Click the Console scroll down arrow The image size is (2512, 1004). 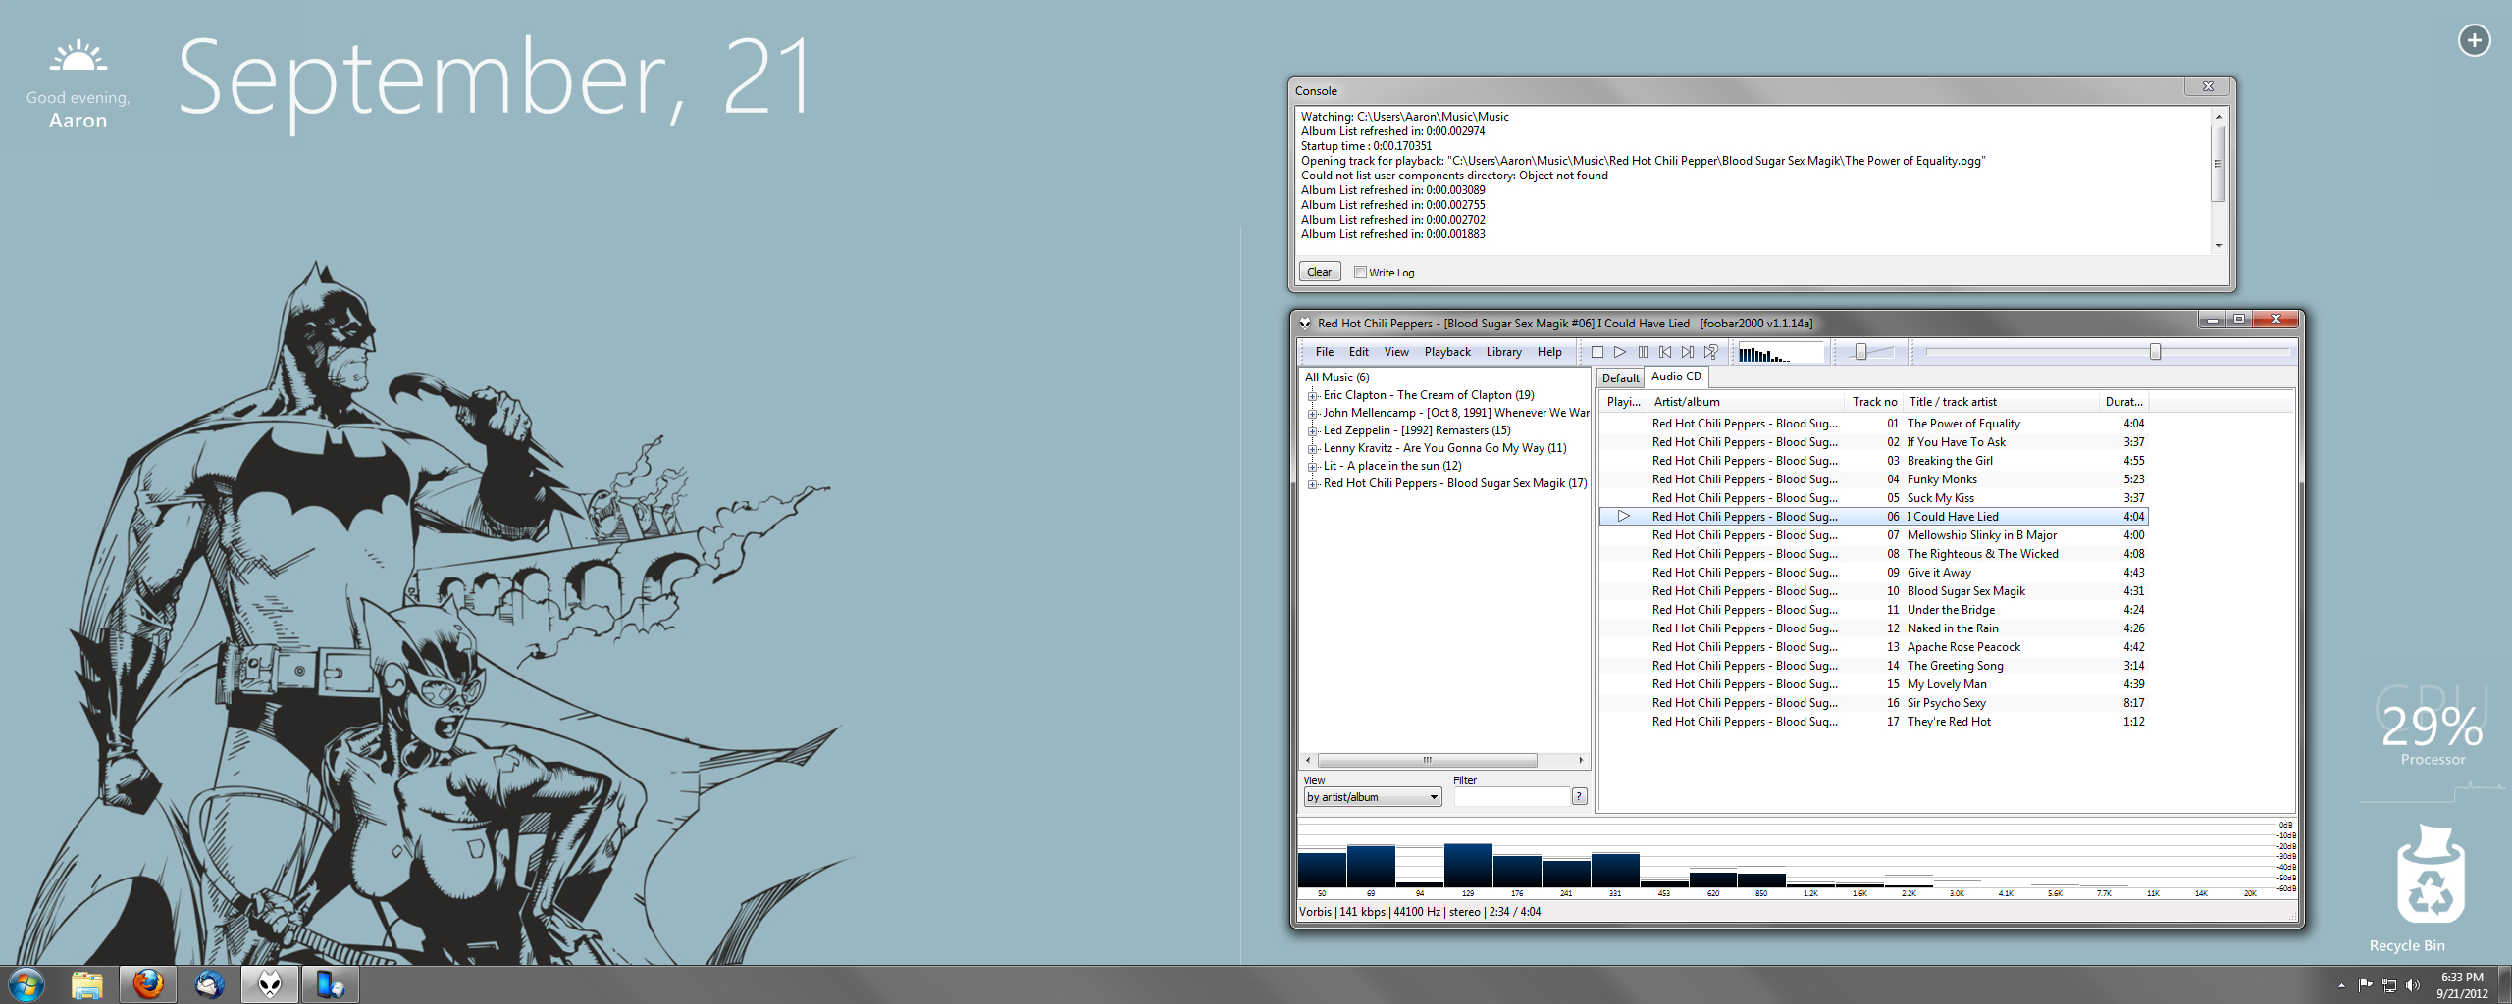click(2218, 246)
